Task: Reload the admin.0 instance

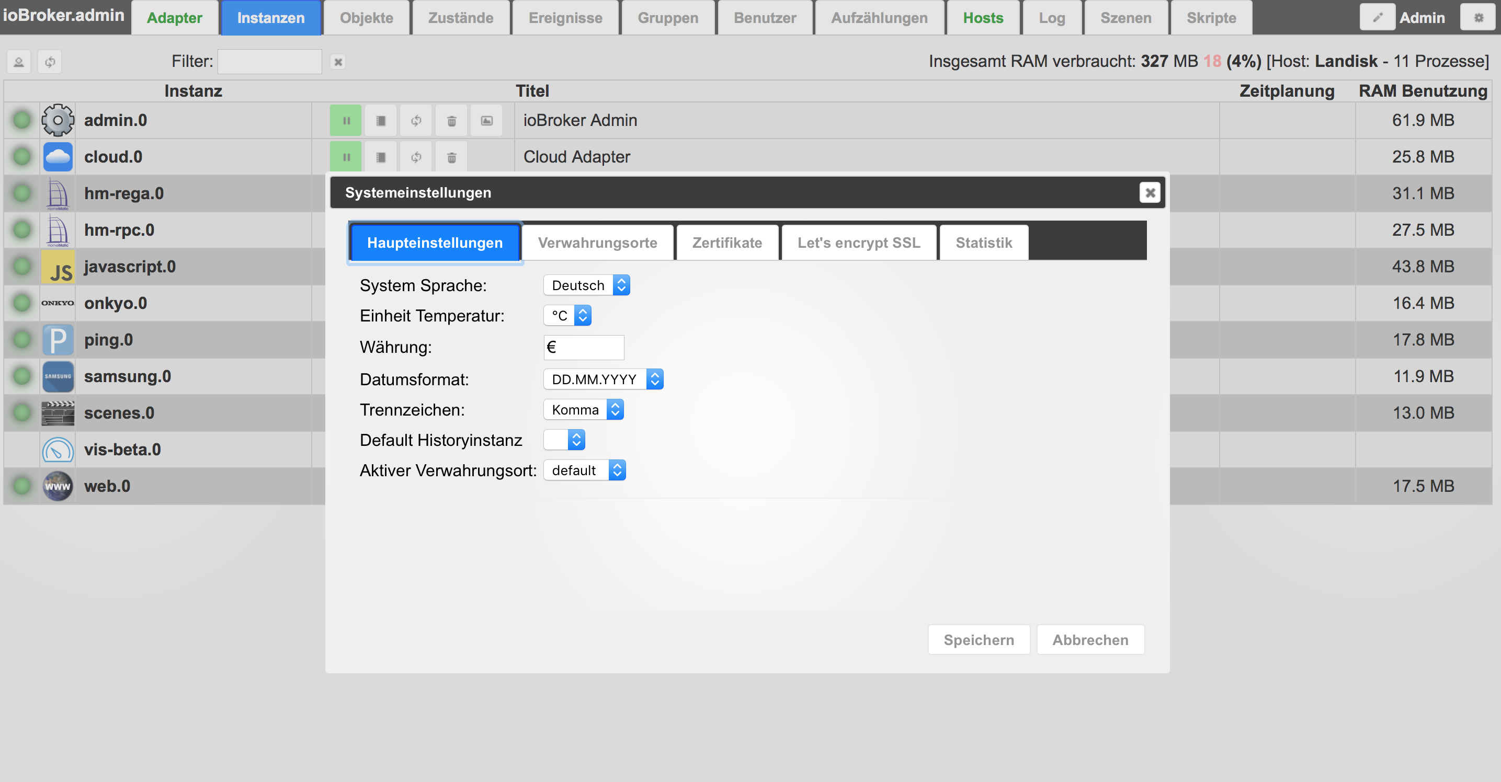Action: click(416, 121)
